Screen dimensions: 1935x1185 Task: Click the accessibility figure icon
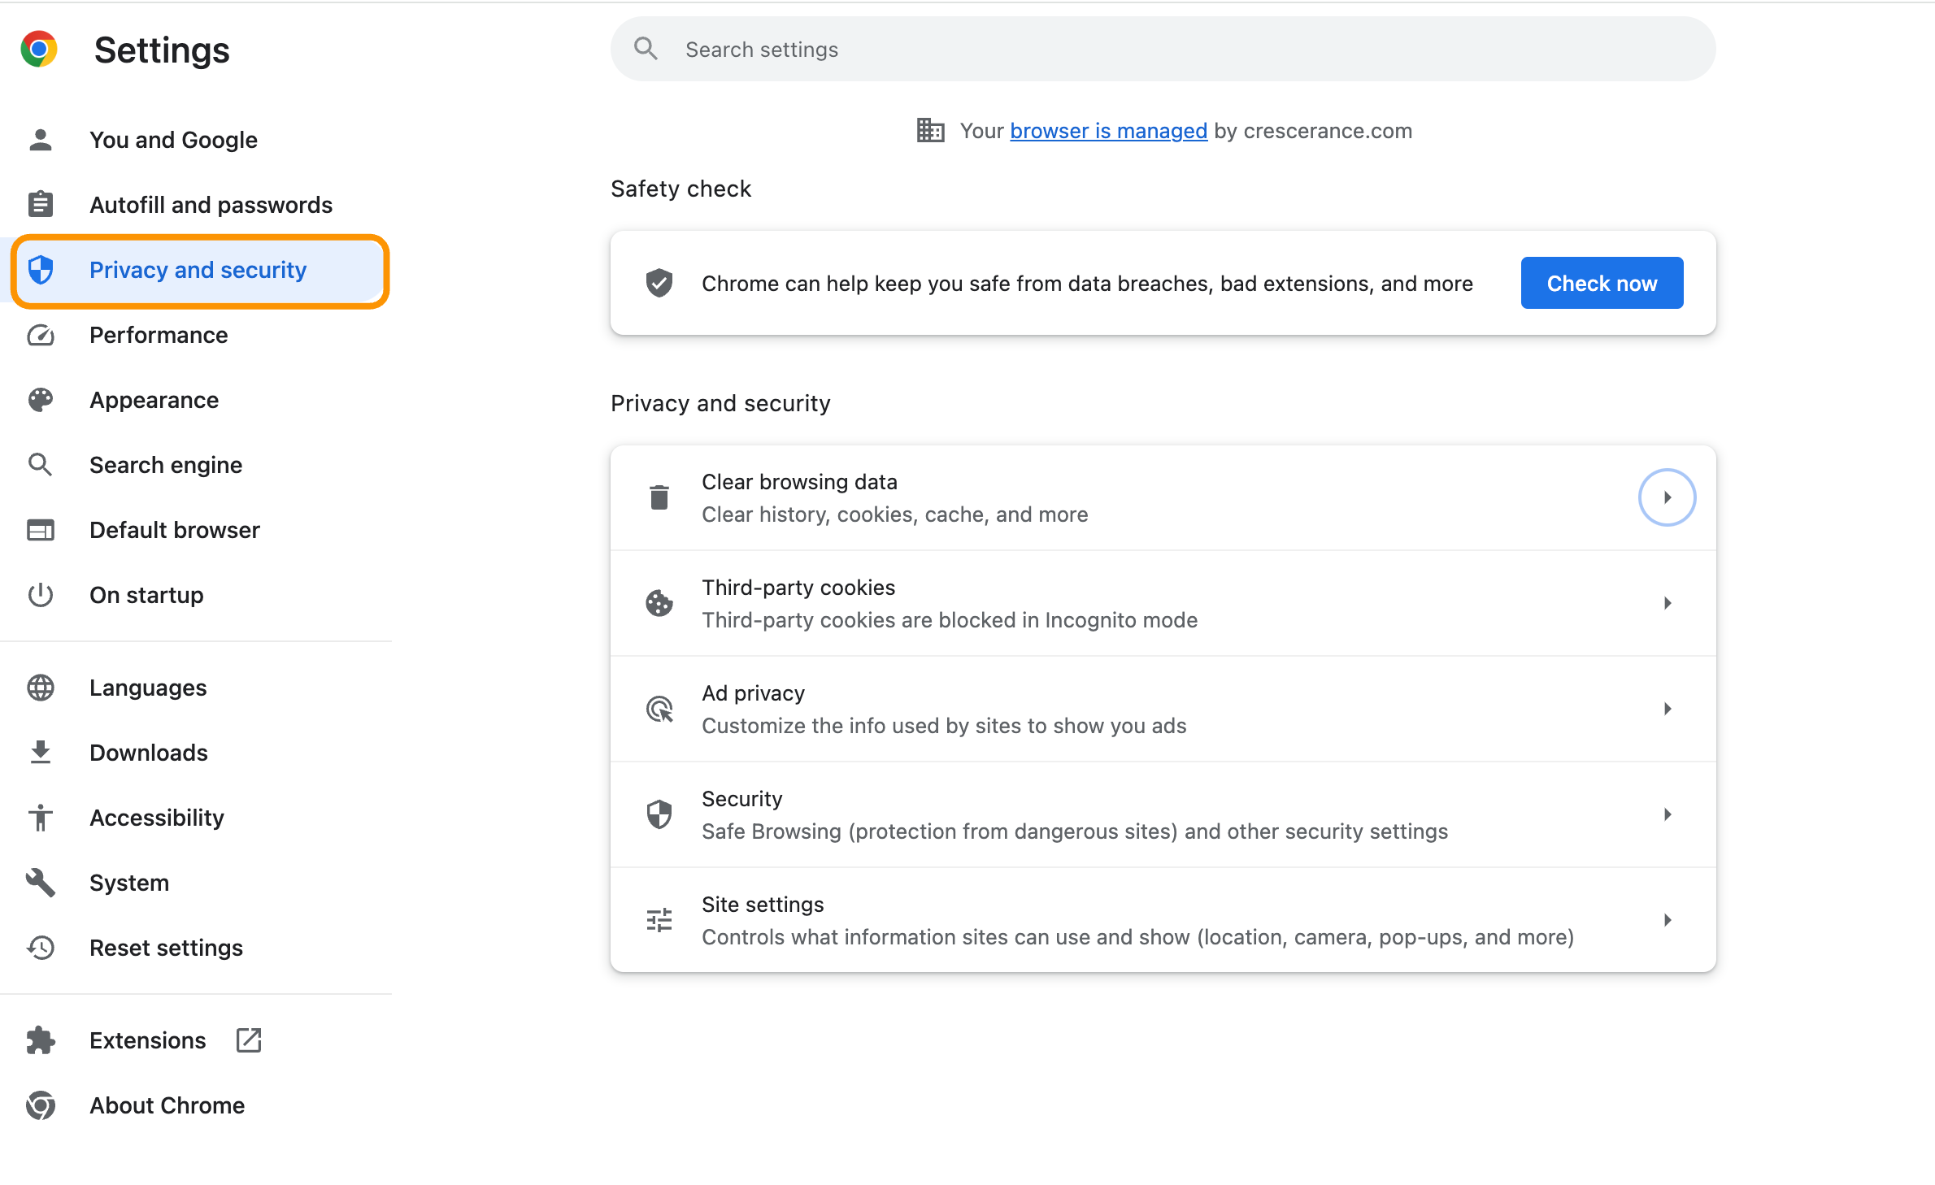(40, 818)
